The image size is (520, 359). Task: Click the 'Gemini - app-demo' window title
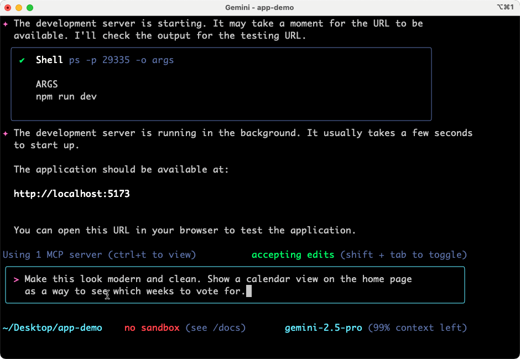click(259, 8)
